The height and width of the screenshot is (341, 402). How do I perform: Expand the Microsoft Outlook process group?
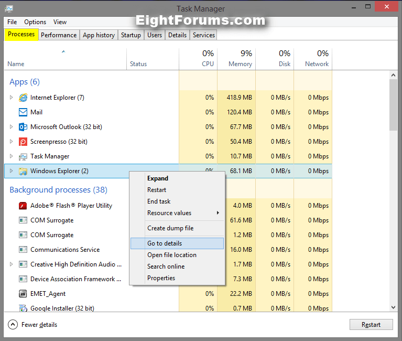[x=11, y=127]
